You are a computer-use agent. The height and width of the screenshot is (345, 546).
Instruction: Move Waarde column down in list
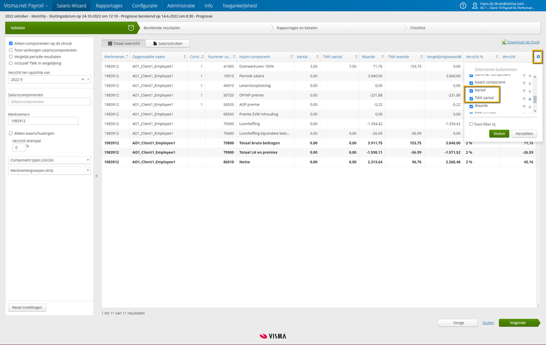point(530,106)
